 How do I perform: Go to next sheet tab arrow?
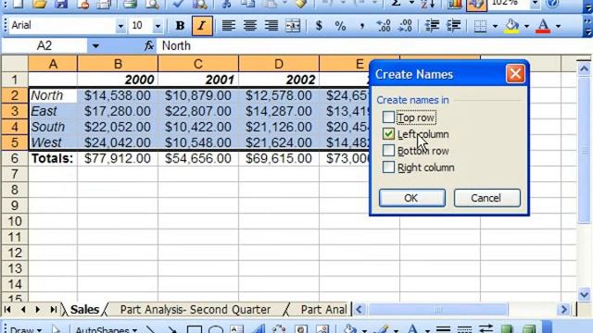[37, 310]
